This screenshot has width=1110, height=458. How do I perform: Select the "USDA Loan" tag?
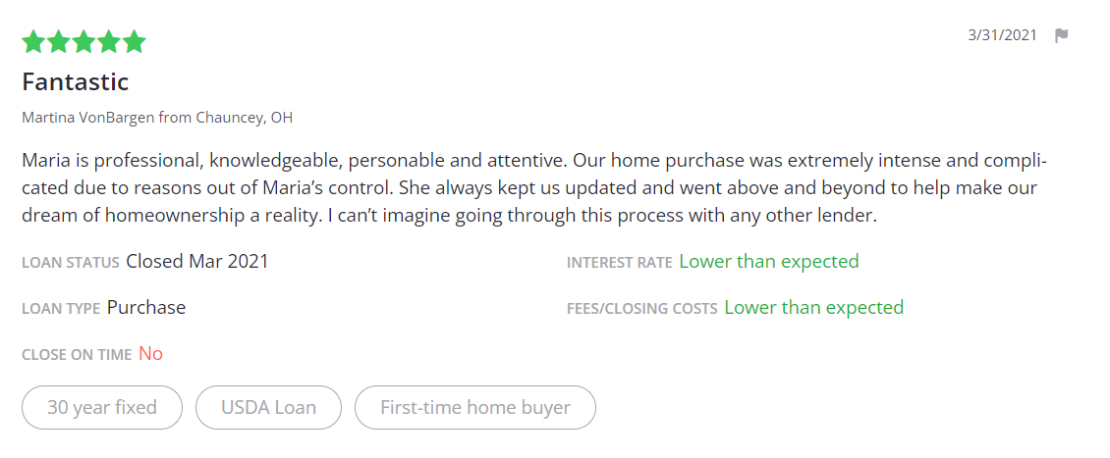(269, 408)
